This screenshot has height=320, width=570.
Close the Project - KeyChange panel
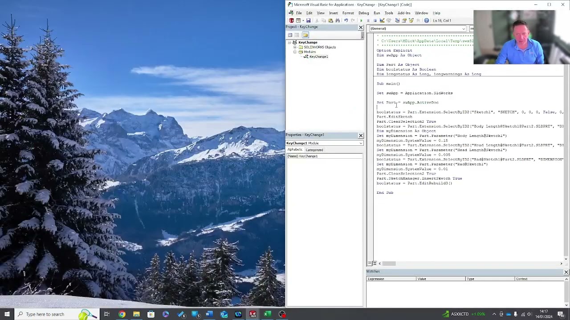coord(361,28)
